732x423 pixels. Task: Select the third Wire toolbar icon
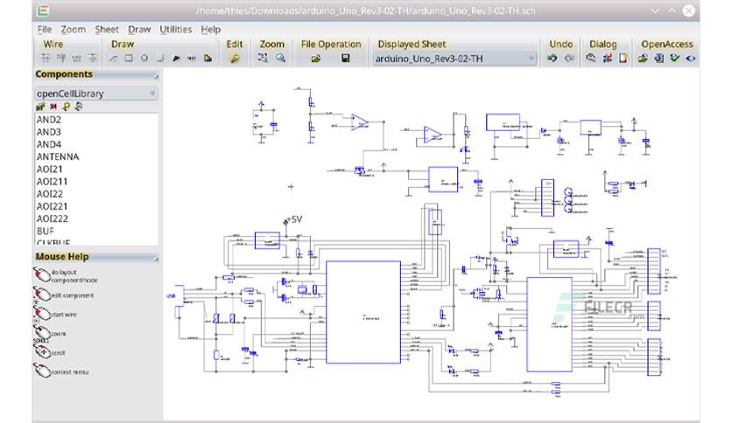[x=77, y=58]
